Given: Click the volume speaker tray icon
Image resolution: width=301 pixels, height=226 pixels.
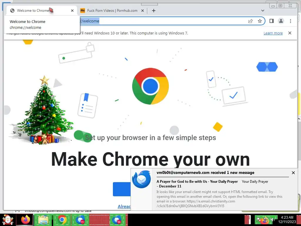Looking at the screenshot, I should coord(272,220).
